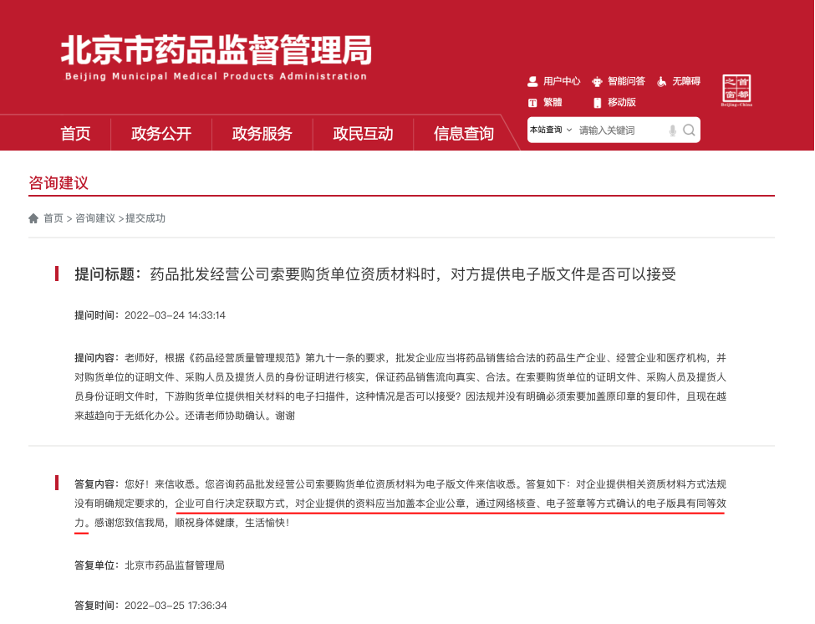Click the 用户中心 user center icon
The height and width of the screenshot is (624, 815).
pyautogui.click(x=532, y=80)
